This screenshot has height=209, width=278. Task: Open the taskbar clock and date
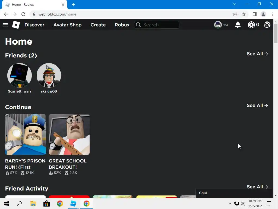255,204
